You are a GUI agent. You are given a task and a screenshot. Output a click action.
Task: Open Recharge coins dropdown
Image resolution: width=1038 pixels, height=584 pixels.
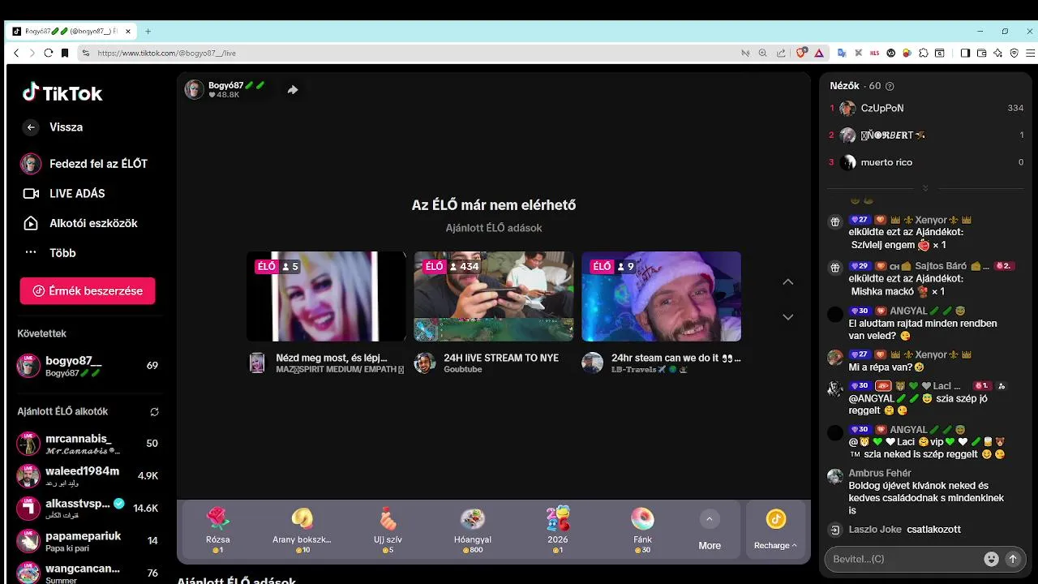[776, 530]
